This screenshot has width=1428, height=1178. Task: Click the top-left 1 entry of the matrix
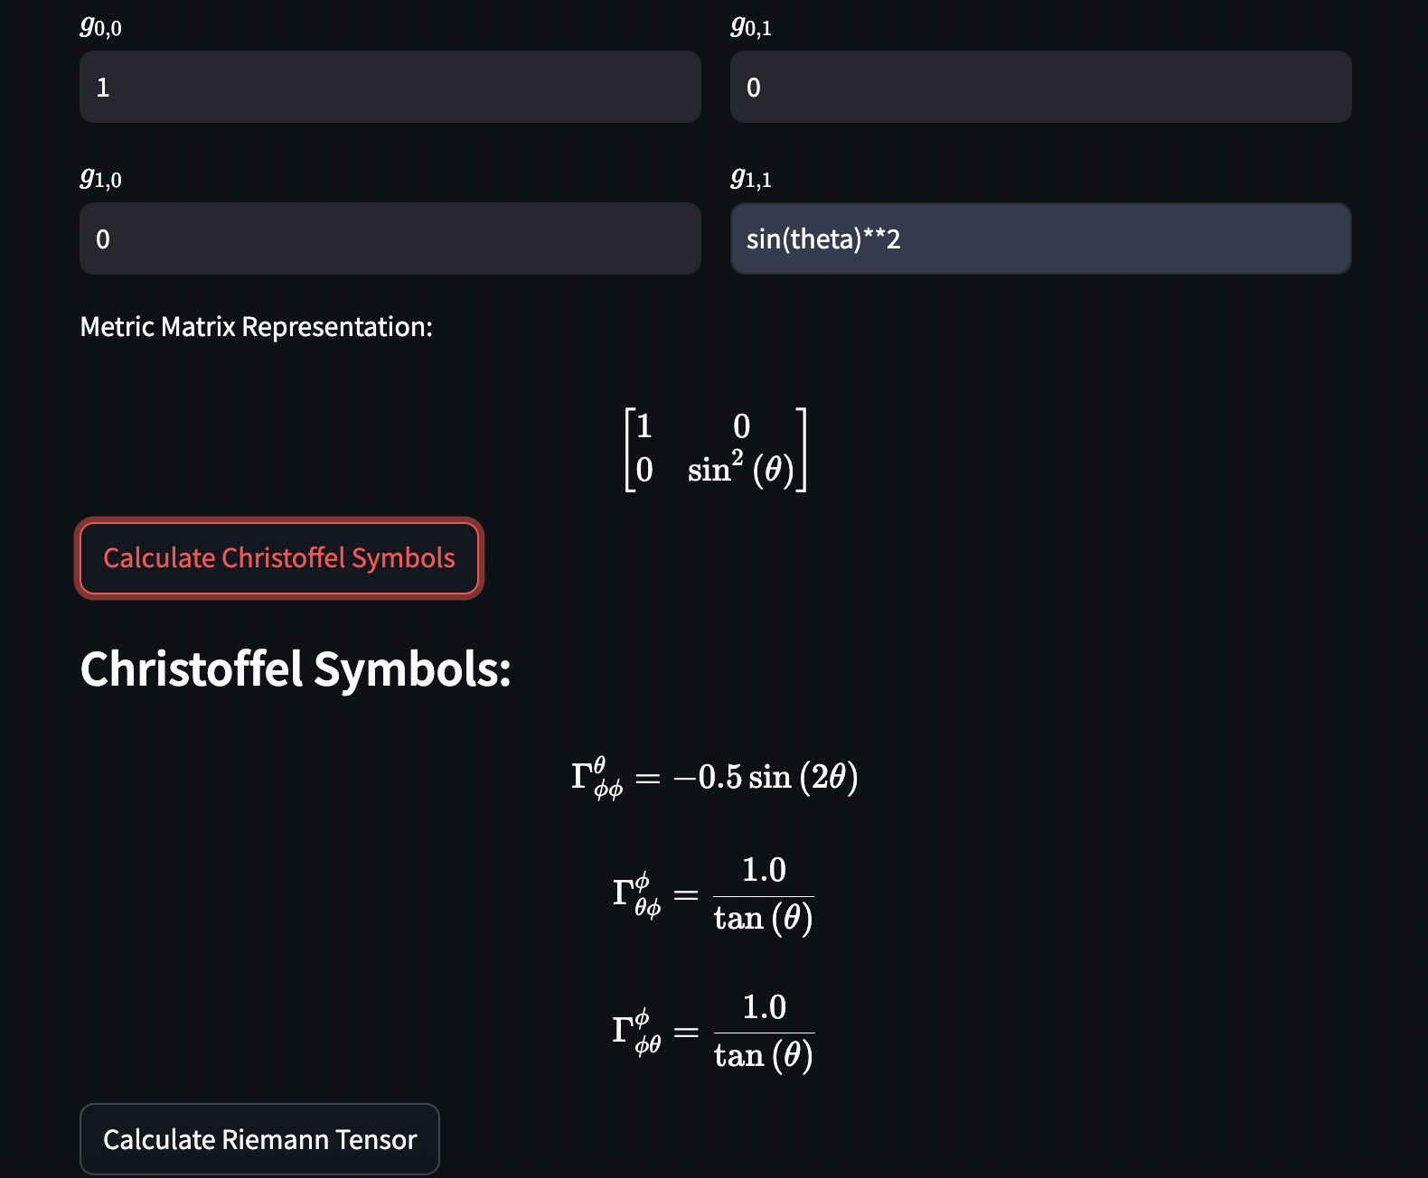pyautogui.click(x=644, y=425)
